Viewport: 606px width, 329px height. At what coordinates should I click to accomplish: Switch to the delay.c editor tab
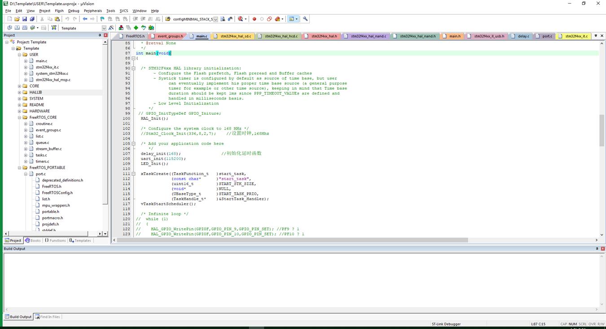[520, 36]
